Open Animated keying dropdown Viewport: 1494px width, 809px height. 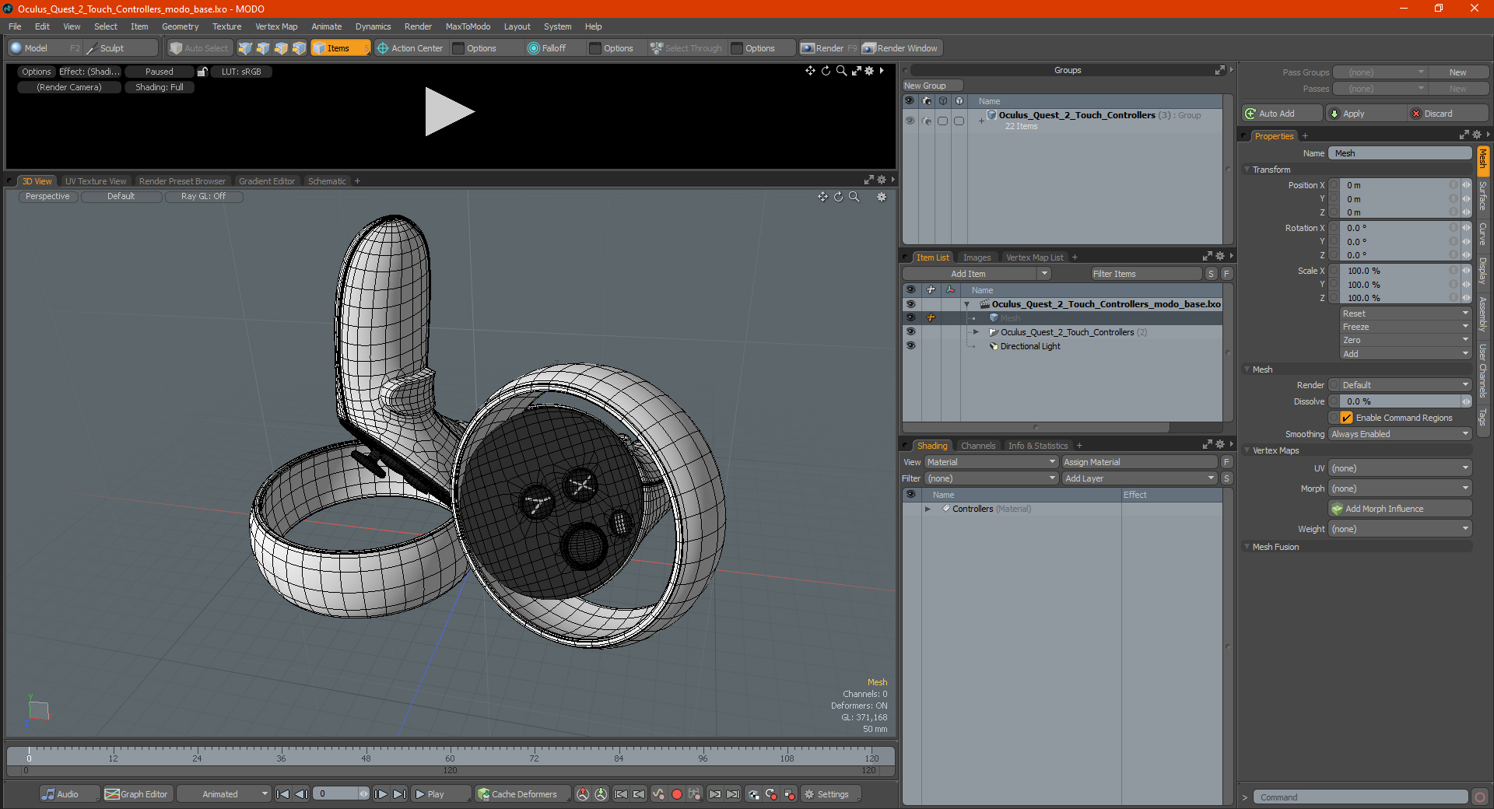point(223,794)
